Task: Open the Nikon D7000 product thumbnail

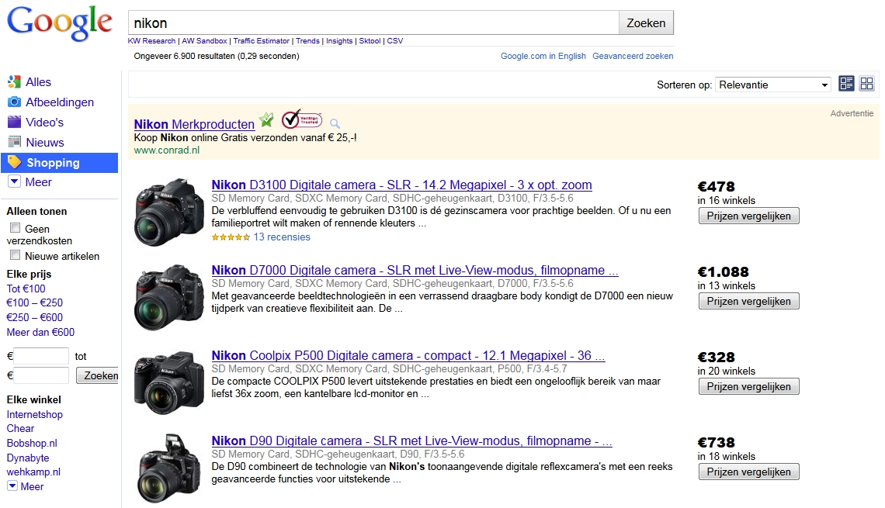Action: pos(168,297)
